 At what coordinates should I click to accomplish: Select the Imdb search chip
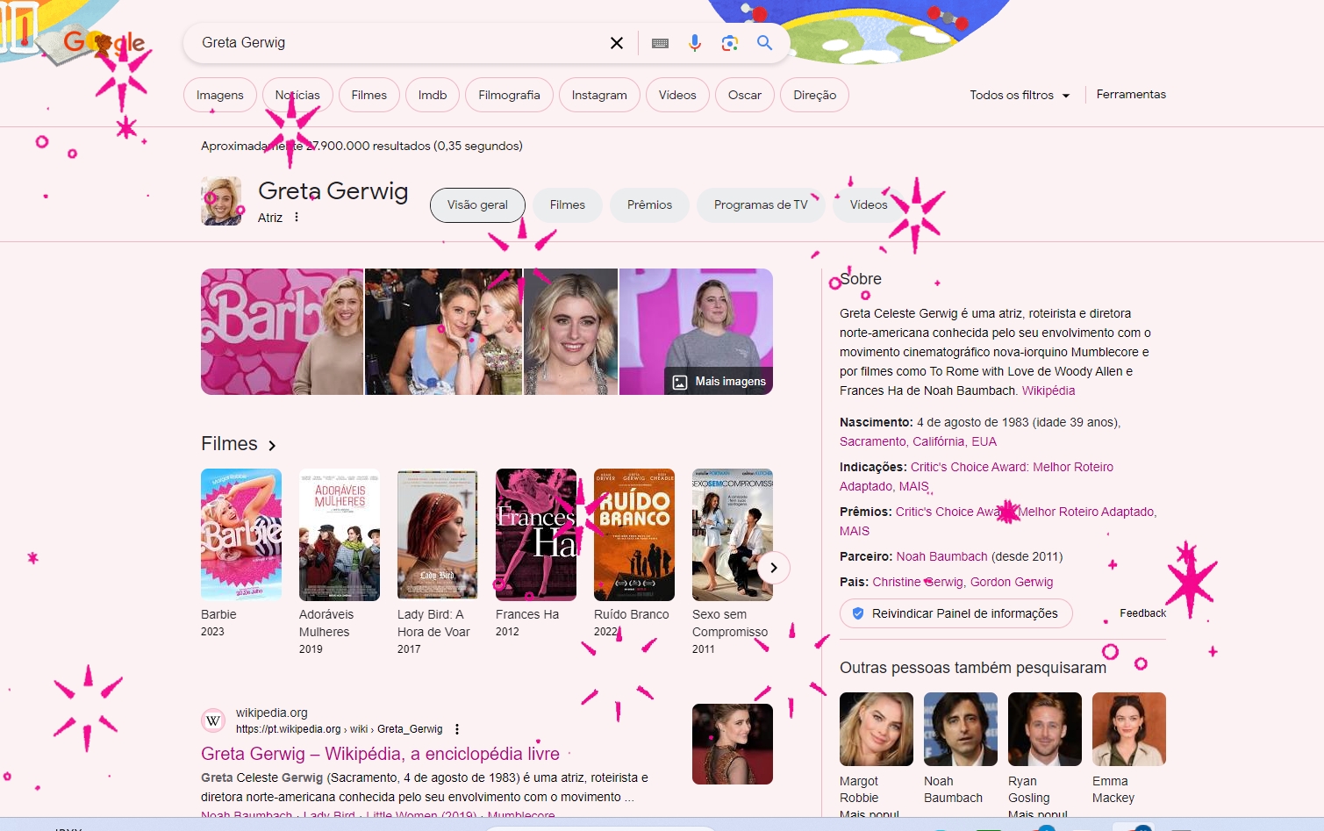point(433,95)
